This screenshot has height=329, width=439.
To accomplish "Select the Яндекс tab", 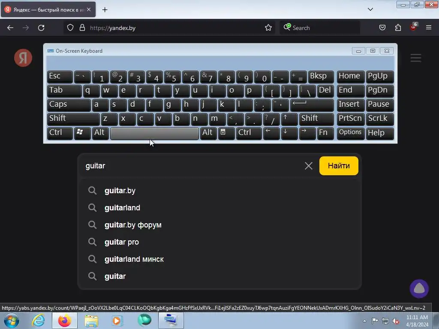I will tap(48, 9).
